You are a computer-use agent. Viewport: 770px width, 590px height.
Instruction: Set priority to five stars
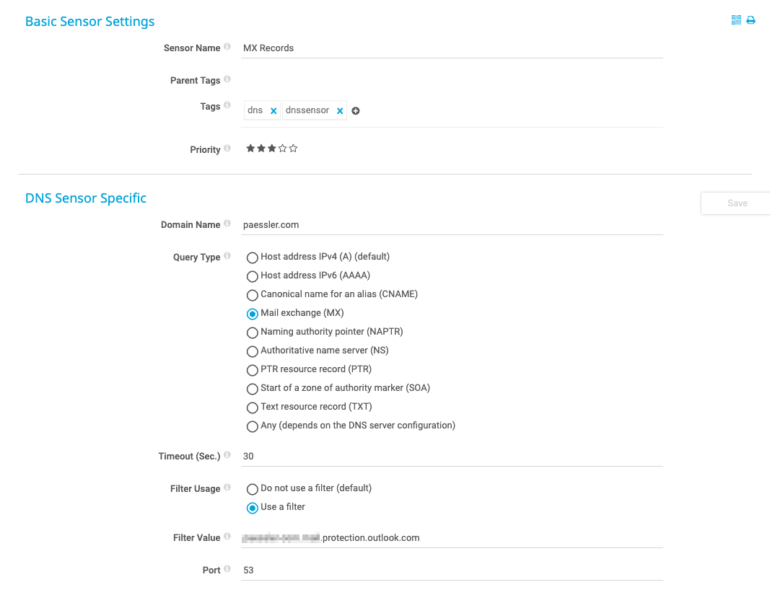(x=294, y=149)
